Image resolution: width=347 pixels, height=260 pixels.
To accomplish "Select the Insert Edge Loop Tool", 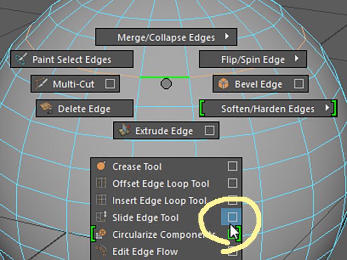I will 166,200.
